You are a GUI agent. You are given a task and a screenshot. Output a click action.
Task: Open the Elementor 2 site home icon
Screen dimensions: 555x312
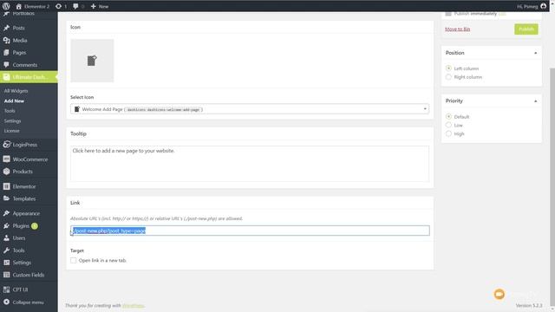pyautogui.click(x=19, y=6)
